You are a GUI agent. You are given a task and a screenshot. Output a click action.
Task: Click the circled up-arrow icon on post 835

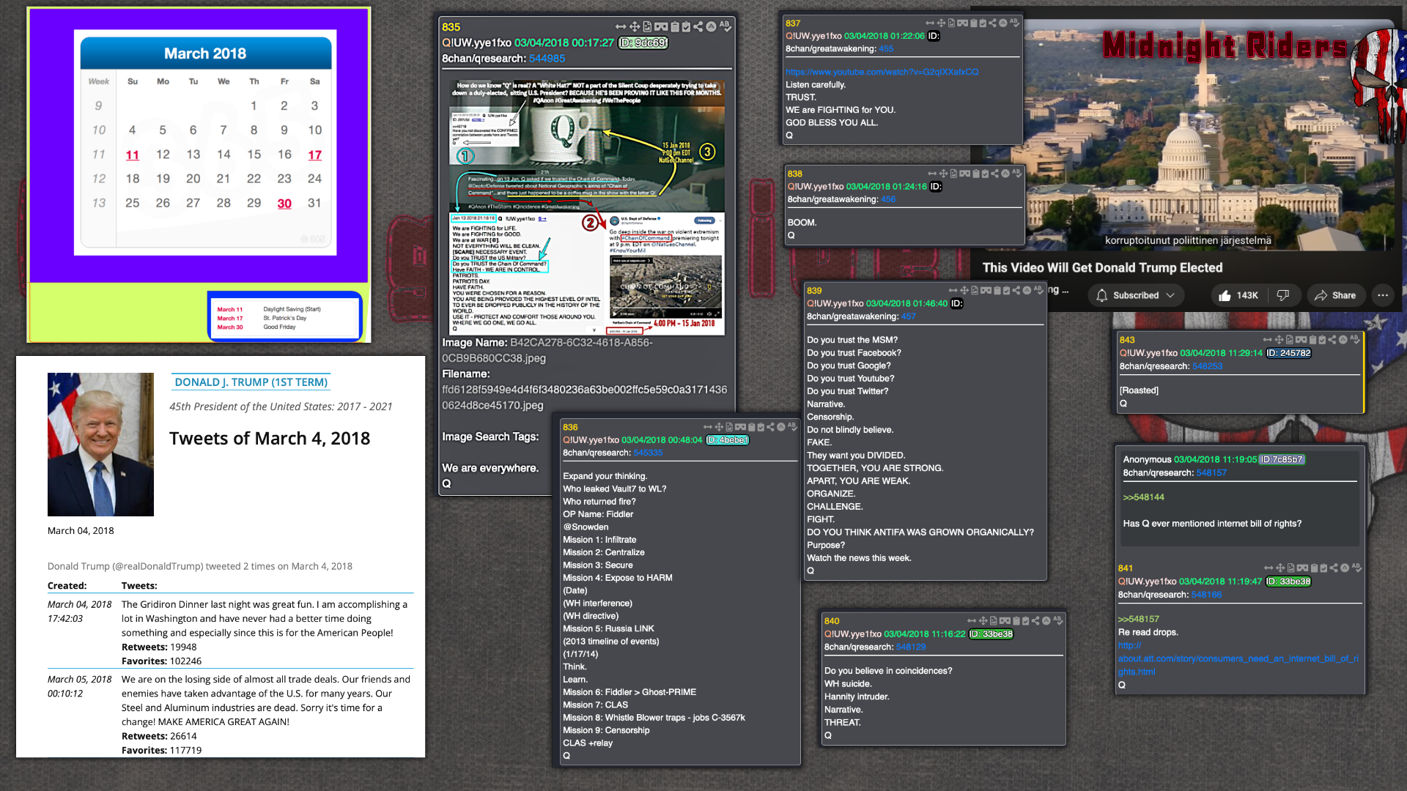click(x=711, y=26)
